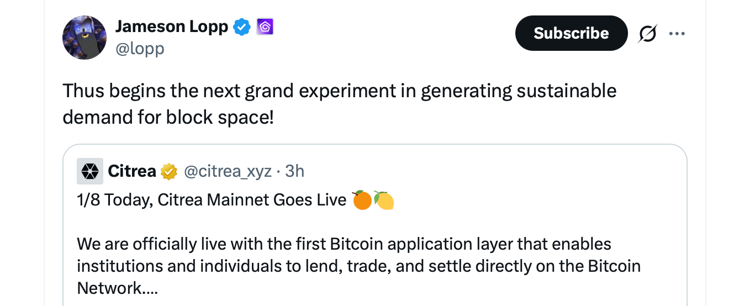739x306 pixels.
Task: Click the purple affiliate badge icon
Action: pos(265,27)
